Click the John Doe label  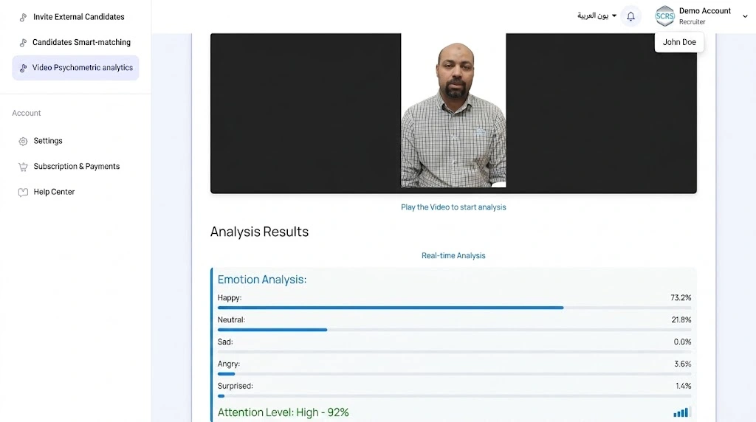coord(679,42)
